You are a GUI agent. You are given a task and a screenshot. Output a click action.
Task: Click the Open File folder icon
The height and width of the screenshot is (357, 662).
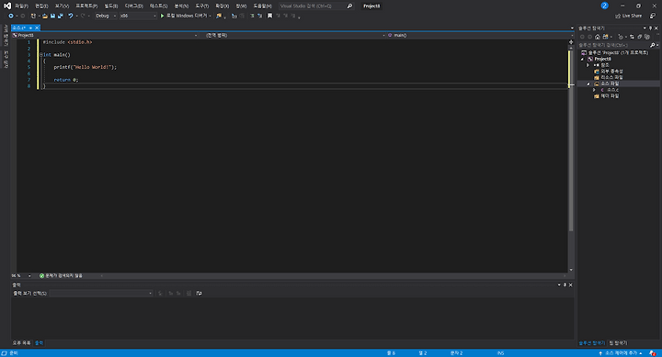(x=45, y=16)
